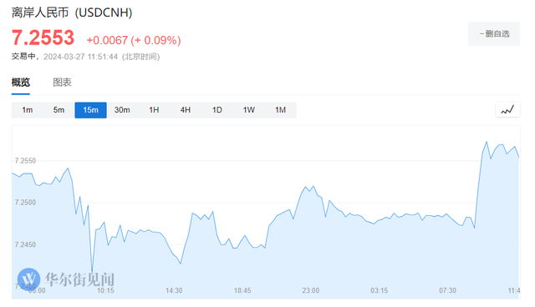Screen dimensions: 535x307
Task: Click chart peak near 7.2550 gridline
Action: pyautogui.click(x=487, y=142)
